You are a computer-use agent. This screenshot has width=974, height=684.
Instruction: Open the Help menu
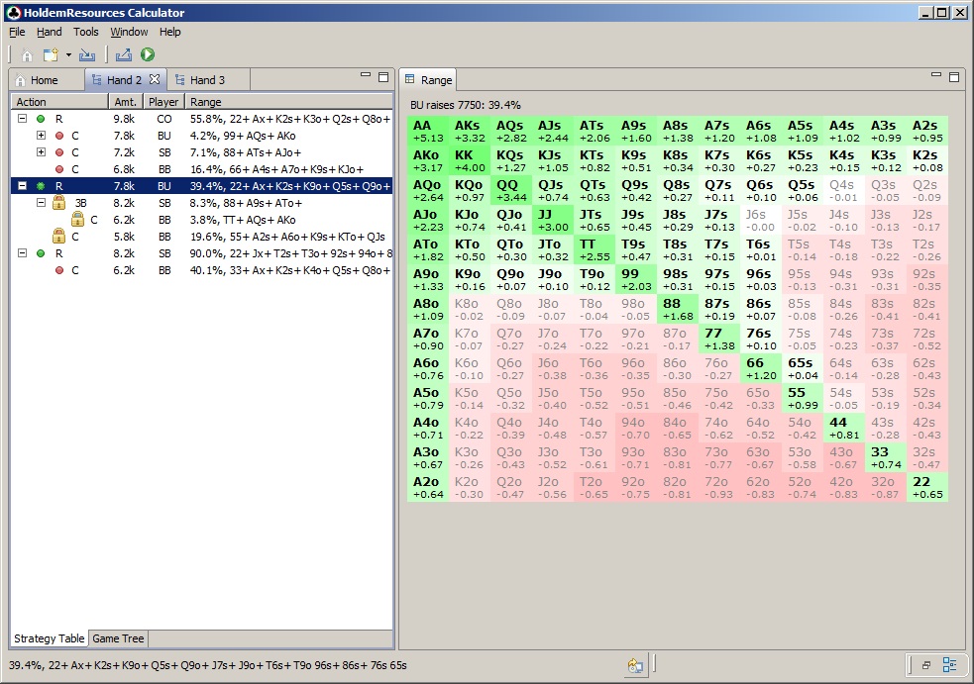point(169,32)
